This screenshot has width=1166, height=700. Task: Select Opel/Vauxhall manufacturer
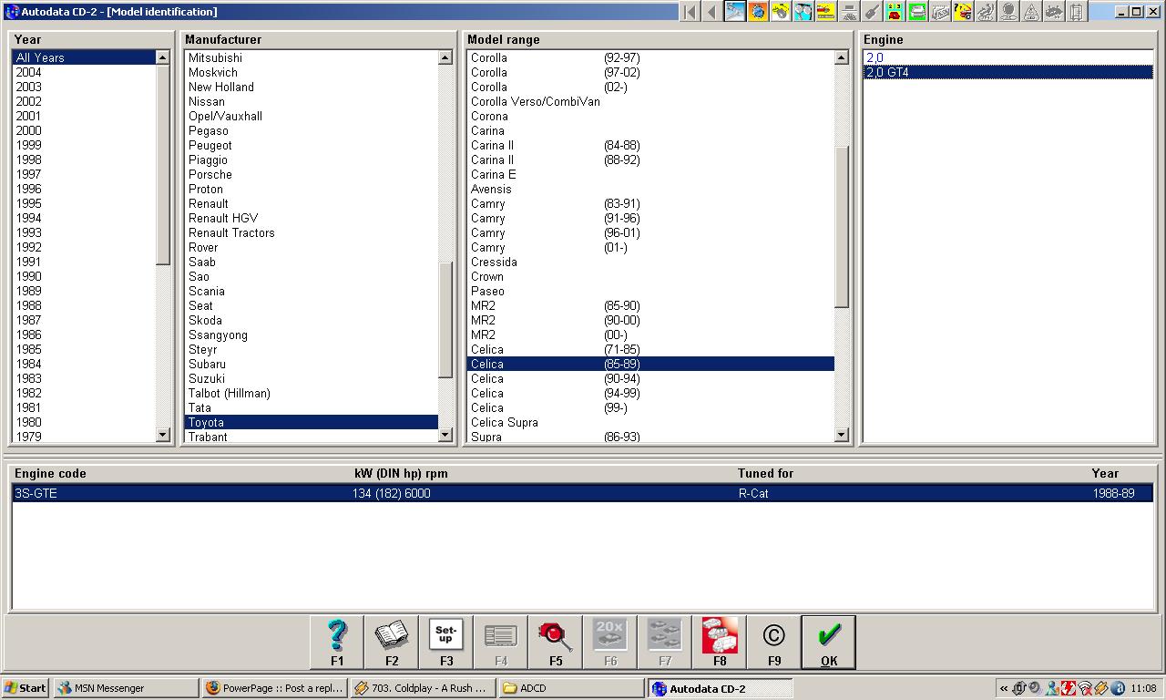coord(312,116)
